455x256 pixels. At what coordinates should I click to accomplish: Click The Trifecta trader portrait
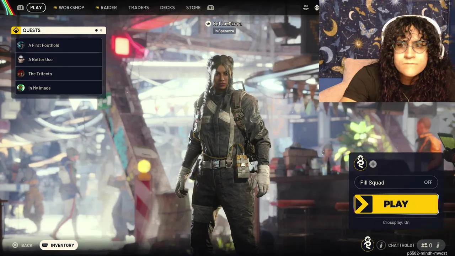(21, 74)
